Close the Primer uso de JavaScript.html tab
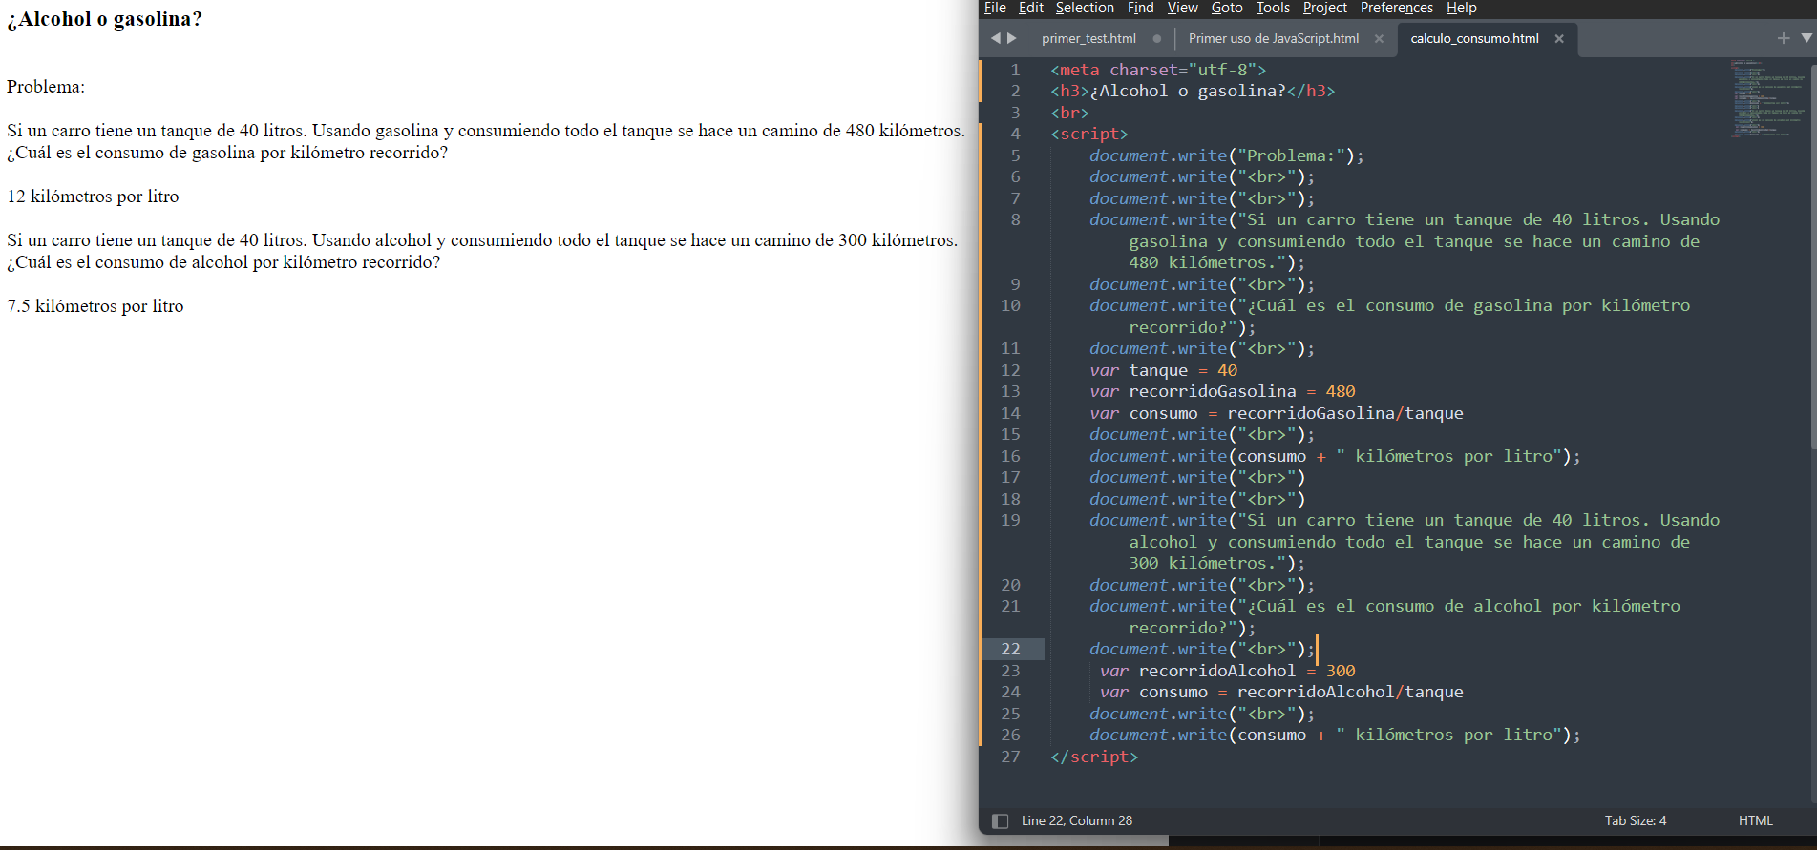The height and width of the screenshot is (850, 1817). click(1379, 39)
